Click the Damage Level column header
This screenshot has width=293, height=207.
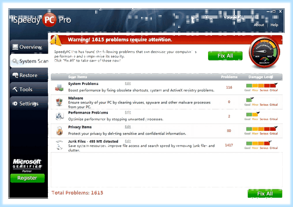[261, 77]
